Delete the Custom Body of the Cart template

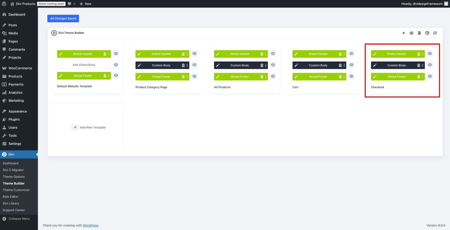point(340,65)
